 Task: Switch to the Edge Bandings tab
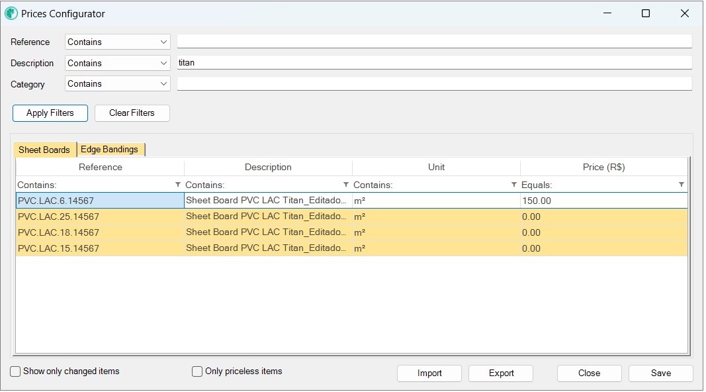110,149
